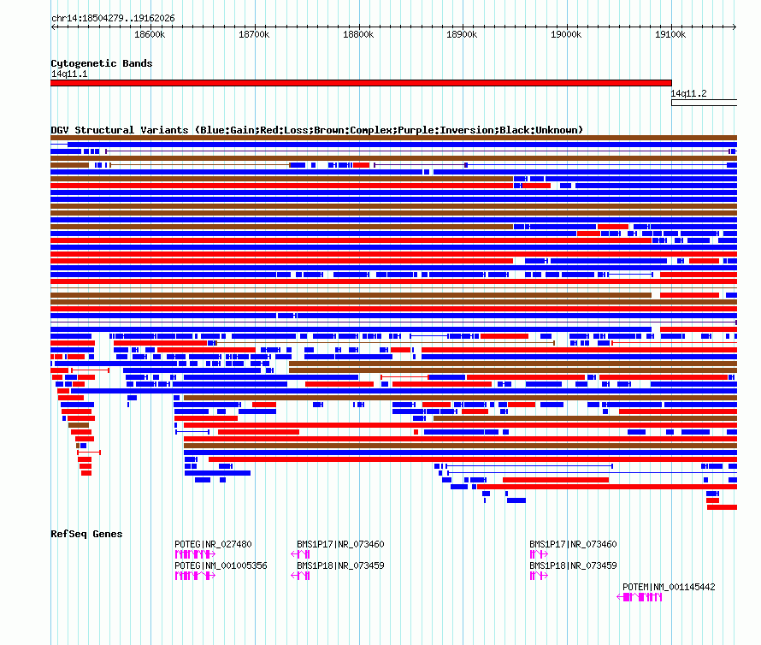The height and width of the screenshot is (645, 761).
Task: Click the chr14:18504279..19162026 coordinate label
Action: coord(113,18)
